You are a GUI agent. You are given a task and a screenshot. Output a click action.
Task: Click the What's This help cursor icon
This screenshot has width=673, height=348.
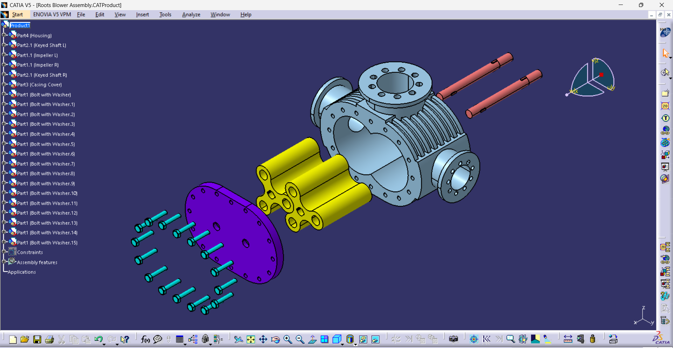pyautogui.click(x=124, y=339)
